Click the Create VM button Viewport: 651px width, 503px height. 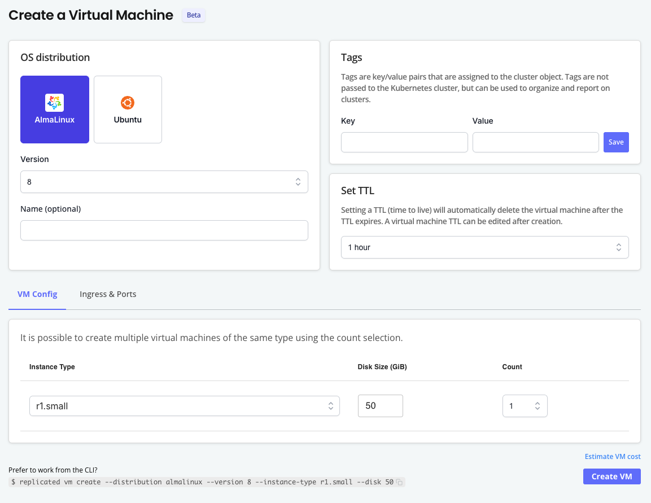click(x=611, y=476)
